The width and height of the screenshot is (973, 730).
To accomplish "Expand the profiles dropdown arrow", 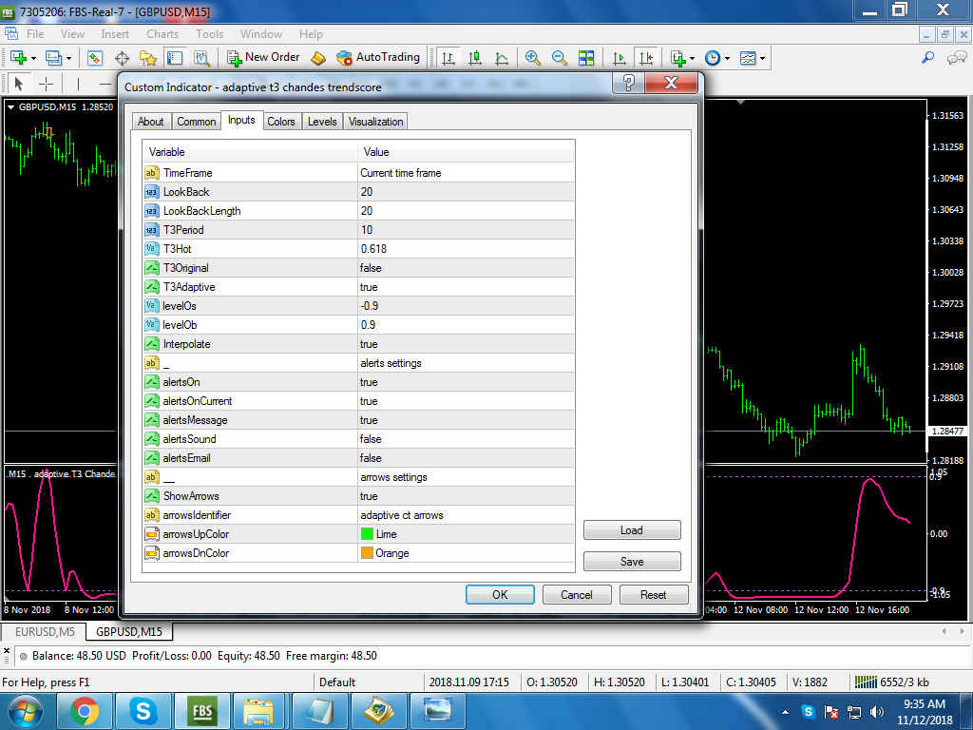I will (68, 59).
